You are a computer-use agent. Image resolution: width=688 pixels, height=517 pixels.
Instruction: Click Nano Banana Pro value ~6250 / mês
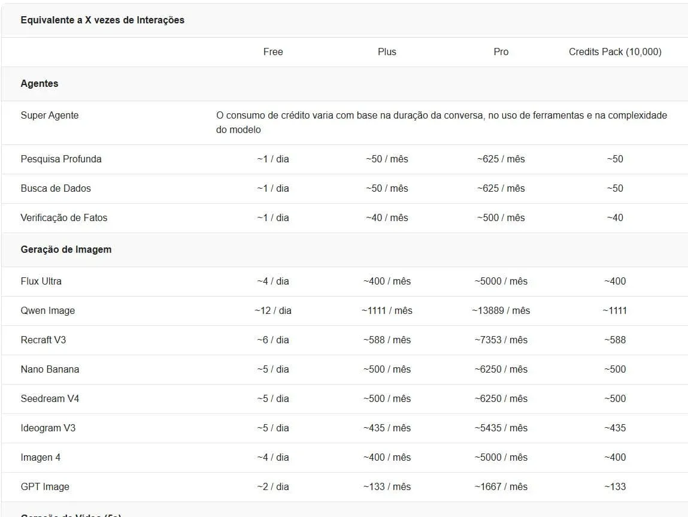pyautogui.click(x=501, y=370)
